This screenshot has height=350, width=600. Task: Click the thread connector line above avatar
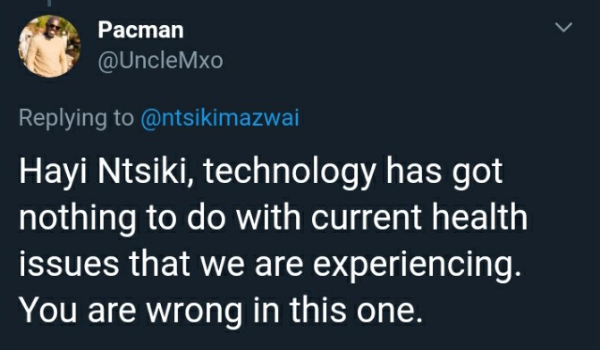point(49,3)
